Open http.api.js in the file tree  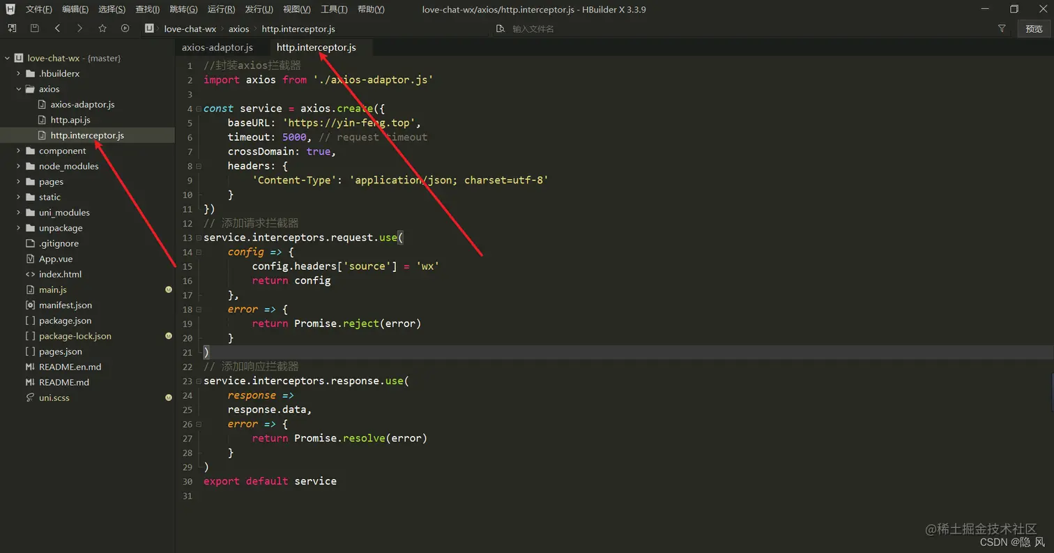click(x=70, y=120)
